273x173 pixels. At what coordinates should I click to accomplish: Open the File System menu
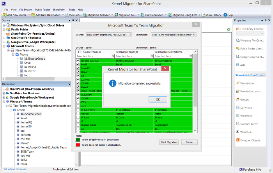[x=26, y=9]
